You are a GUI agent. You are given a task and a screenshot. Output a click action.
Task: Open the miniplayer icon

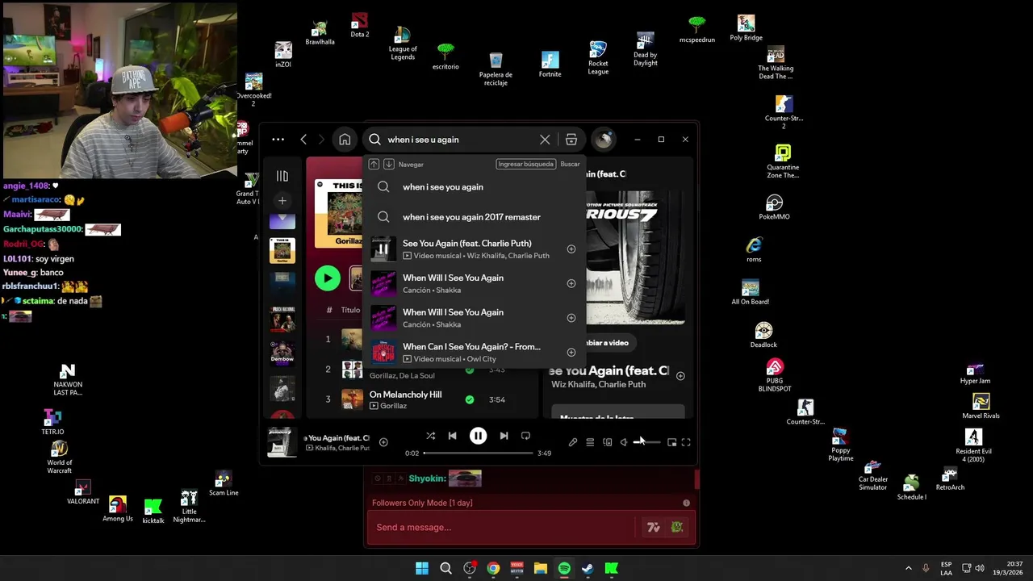(671, 442)
